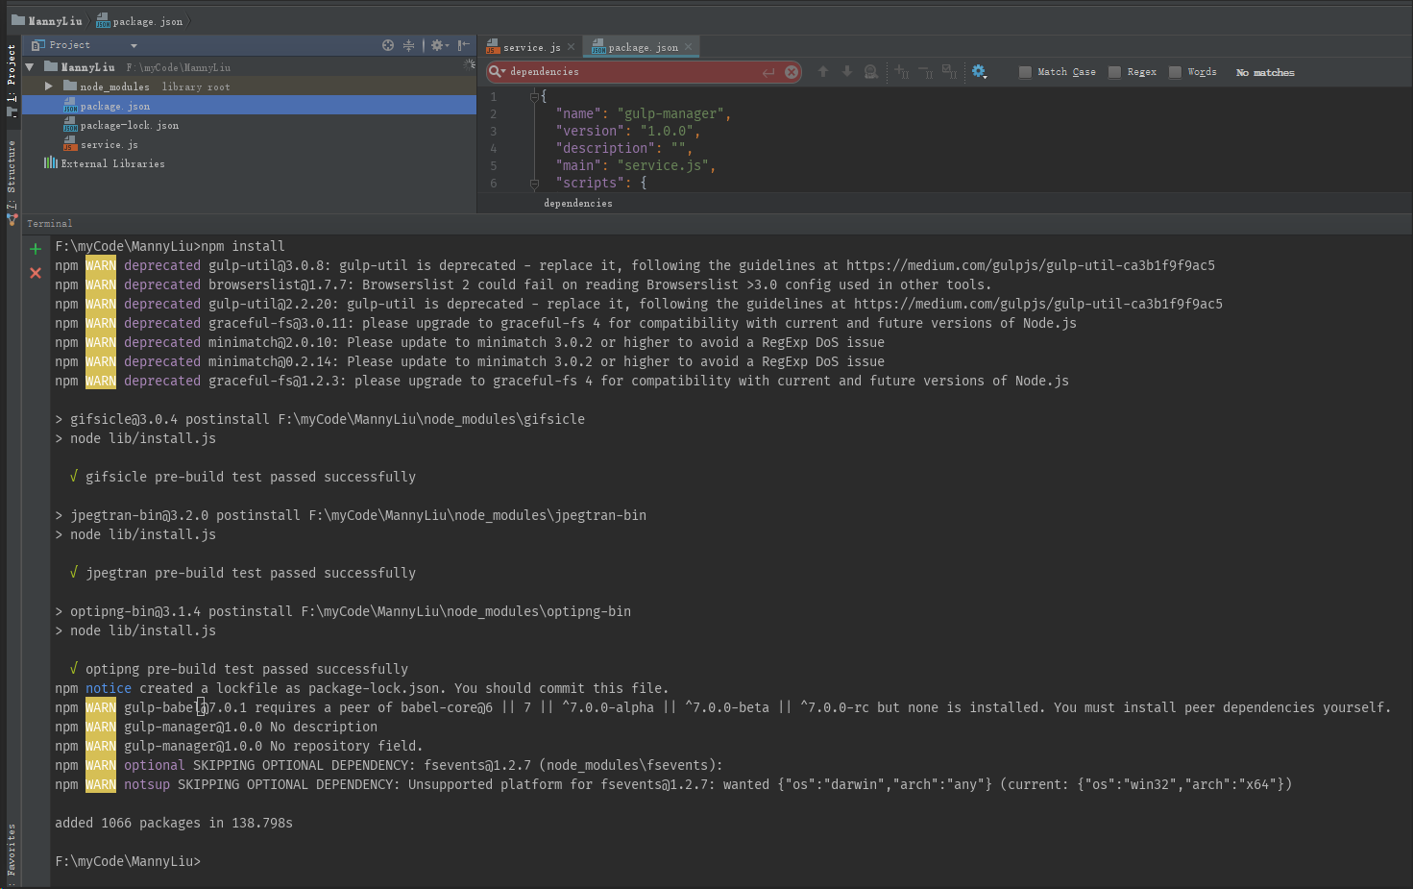Add selection for next occurrence icon
The width and height of the screenshot is (1413, 889).
coord(901,71)
